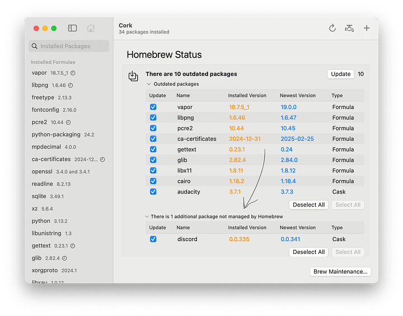Uncheck the gettext update checkbox in table
This screenshot has width=403, height=316.
pyautogui.click(x=153, y=149)
